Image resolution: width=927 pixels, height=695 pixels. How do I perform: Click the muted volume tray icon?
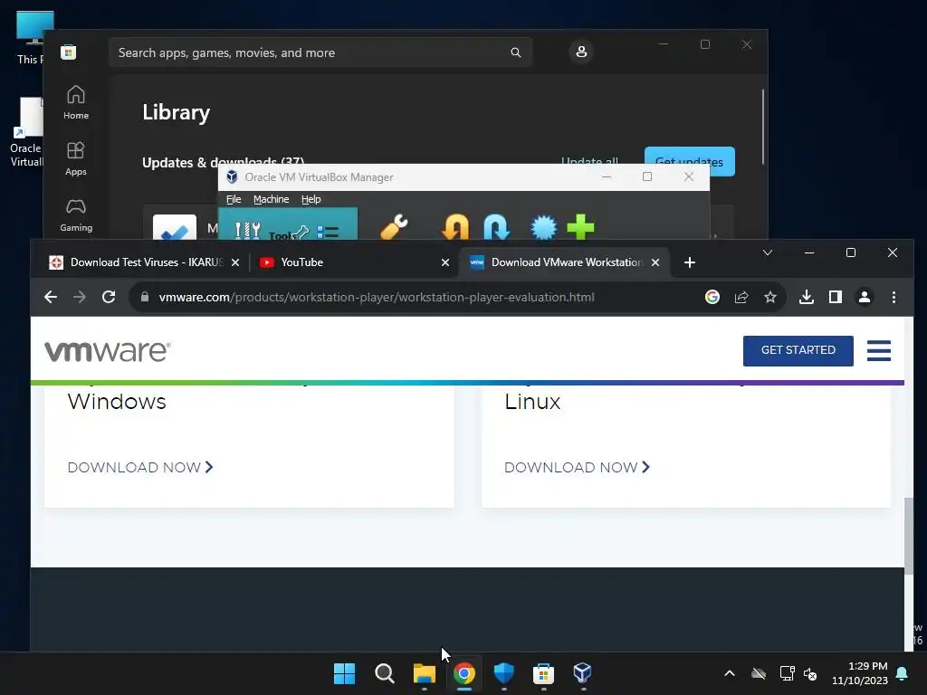pos(810,673)
